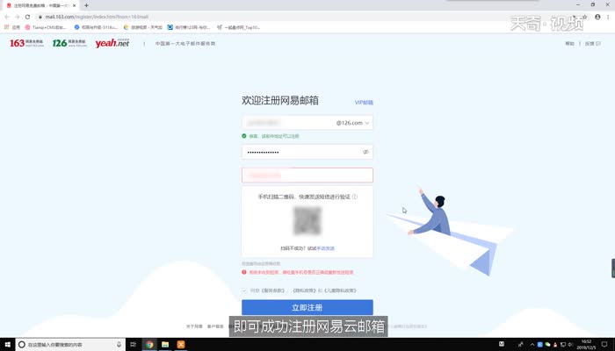Click the 手动发送 manual send link
The height and width of the screenshot is (351, 615).
(x=326, y=248)
